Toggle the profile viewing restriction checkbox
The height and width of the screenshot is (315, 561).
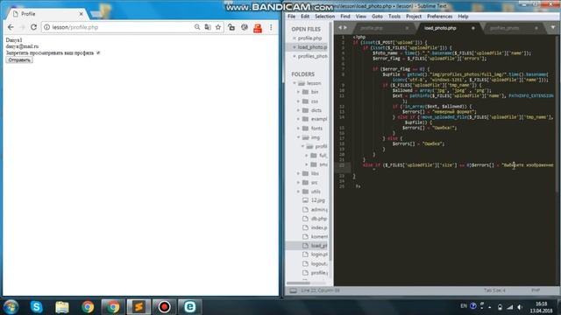[98, 52]
